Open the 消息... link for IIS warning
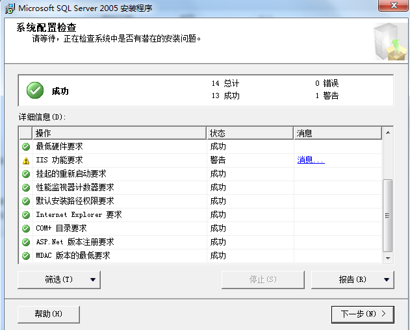This screenshot has height=330, width=410. pos(311,160)
